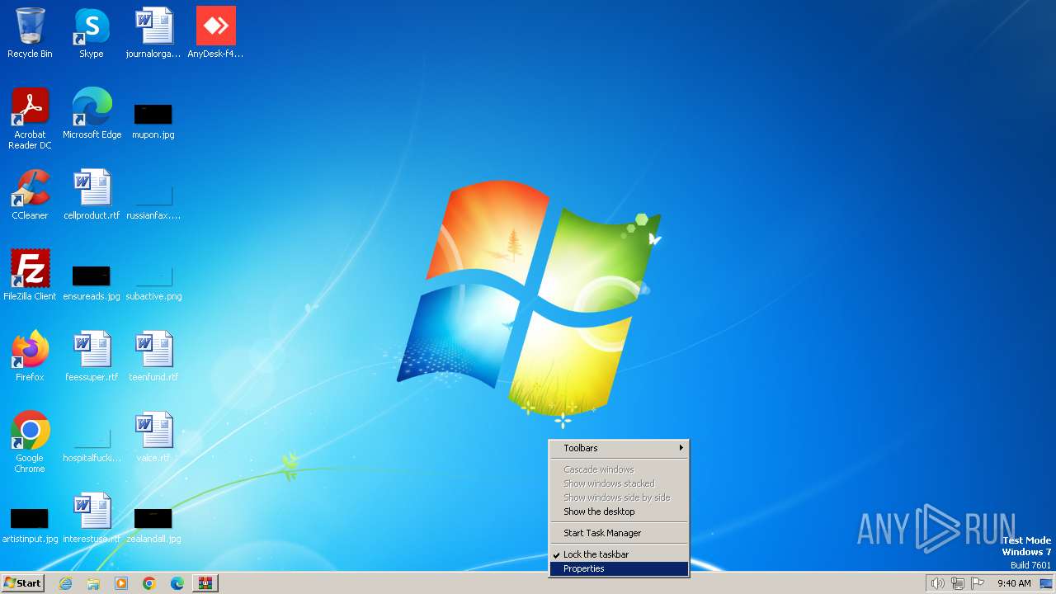1056x594 pixels.
Task: Select the cellproduct.rtf document
Action: click(x=92, y=195)
